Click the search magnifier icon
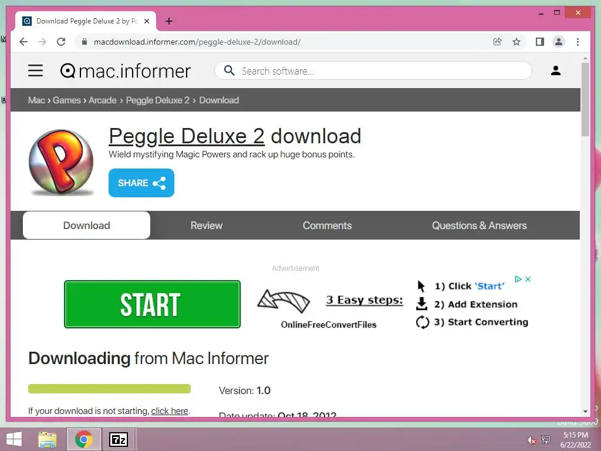The width and height of the screenshot is (601, 451). (x=229, y=70)
